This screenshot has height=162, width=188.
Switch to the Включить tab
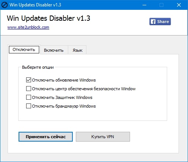coord(54,50)
